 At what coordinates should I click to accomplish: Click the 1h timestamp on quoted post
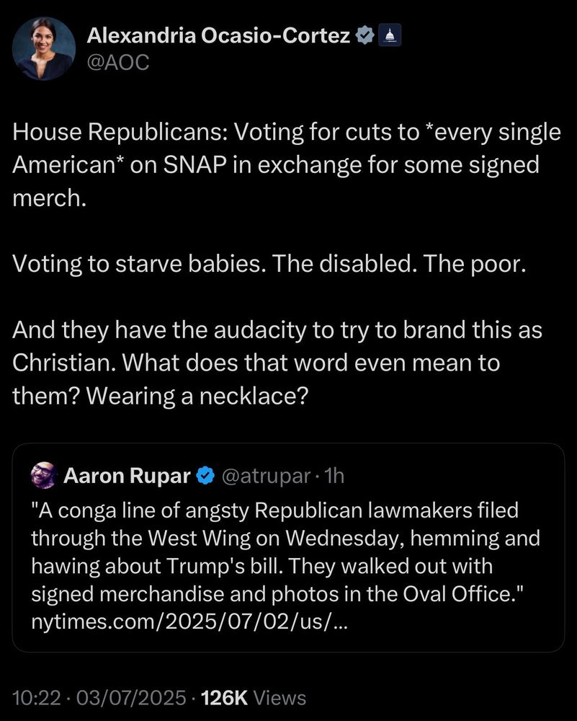point(334,477)
